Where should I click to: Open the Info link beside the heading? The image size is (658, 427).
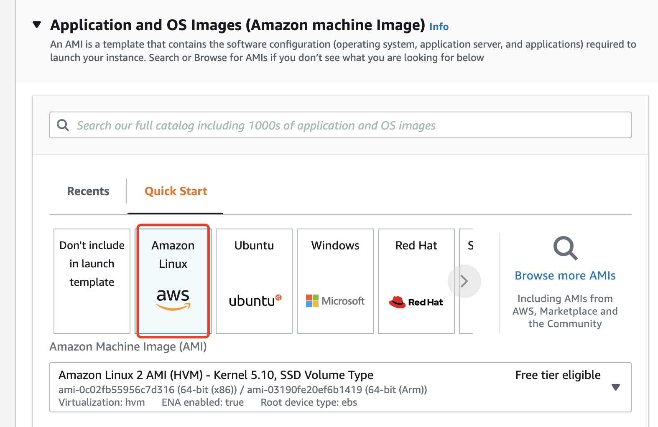[x=439, y=27]
